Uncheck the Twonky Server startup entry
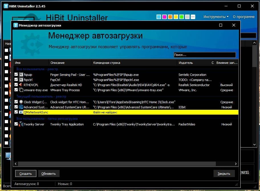Viewport: 260px width, 191px height. pos(16,124)
